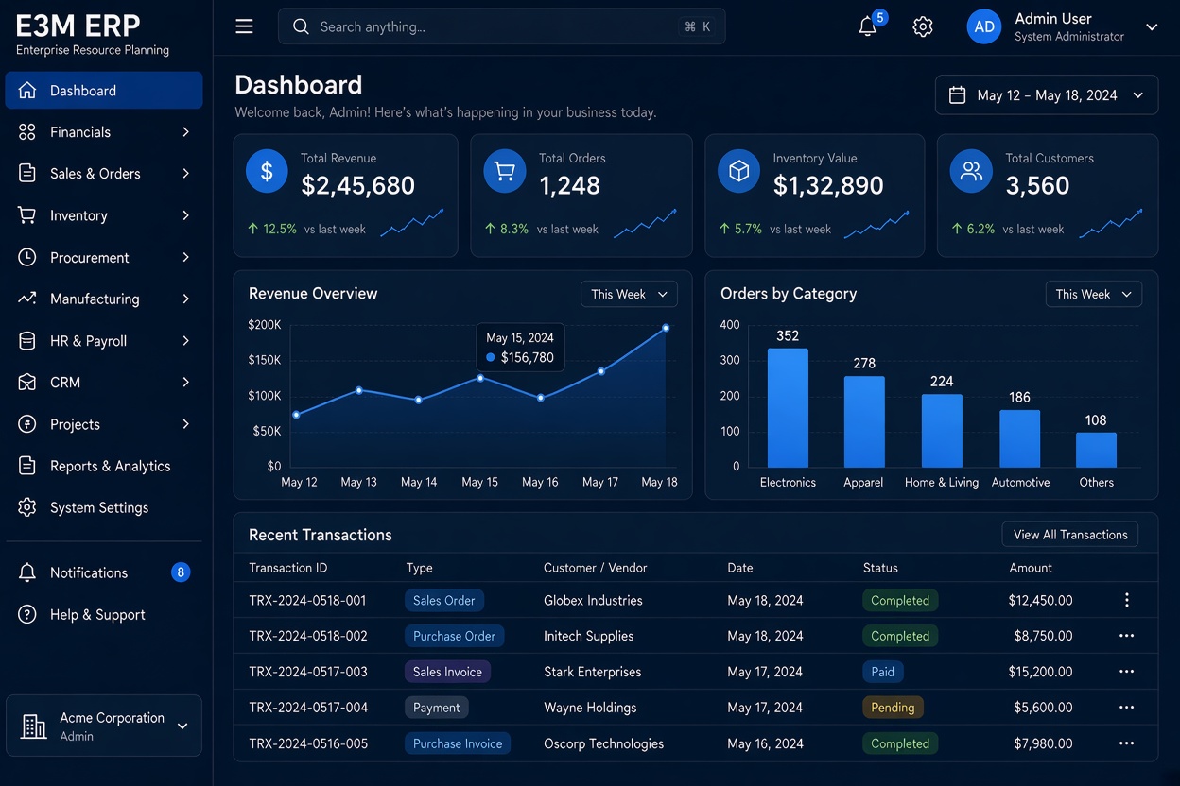Click the Acme Corporation building icon
Image resolution: width=1180 pixels, height=786 pixels.
point(34,726)
